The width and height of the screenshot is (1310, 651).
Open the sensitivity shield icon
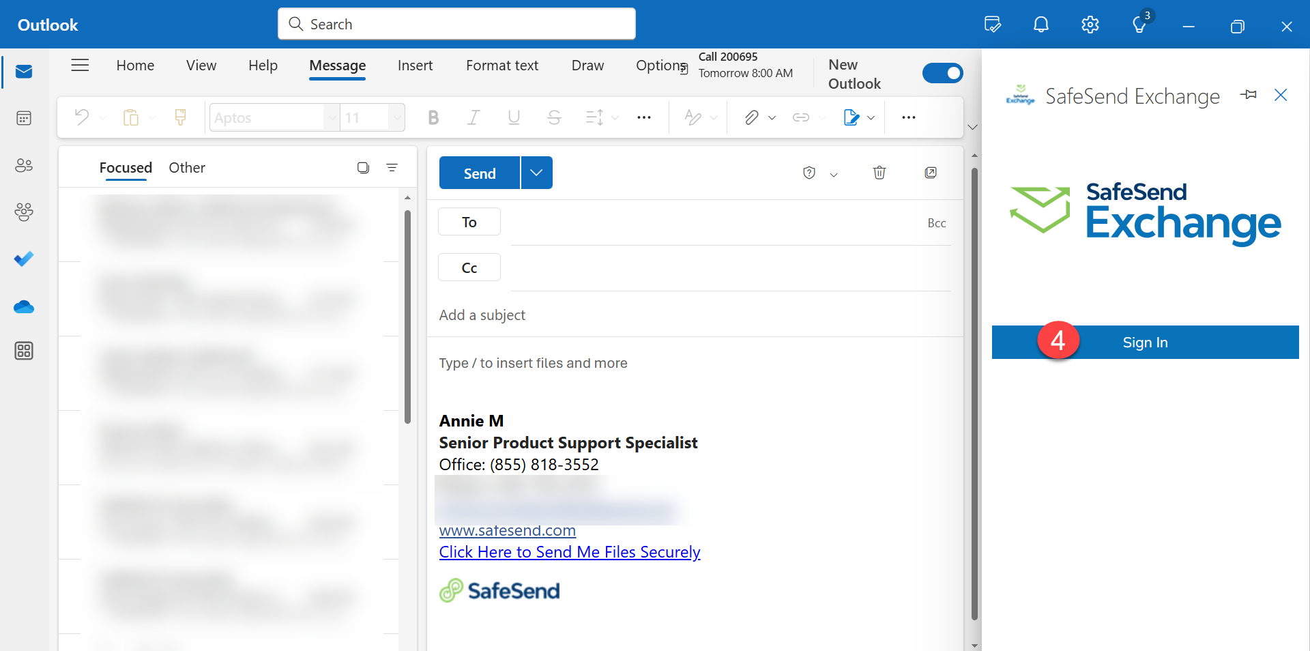(809, 173)
